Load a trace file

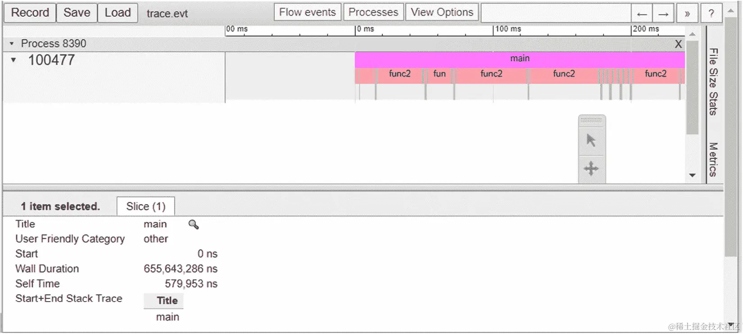(x=118, y=13)
